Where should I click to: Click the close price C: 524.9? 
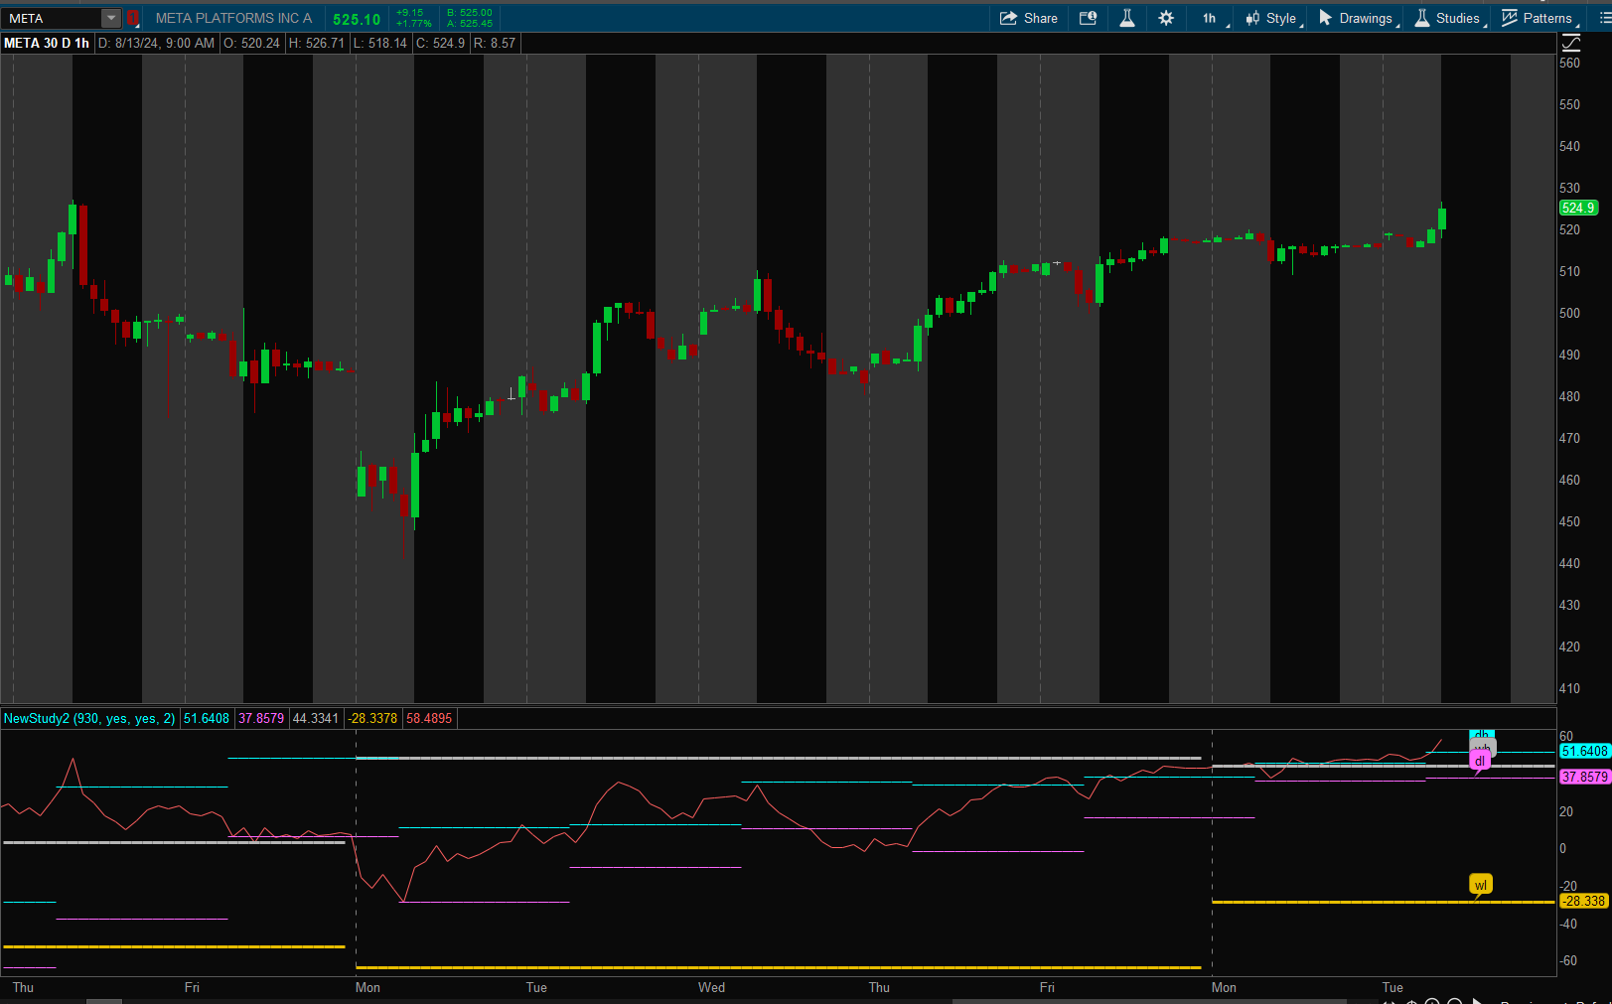(x=440, y=43)
